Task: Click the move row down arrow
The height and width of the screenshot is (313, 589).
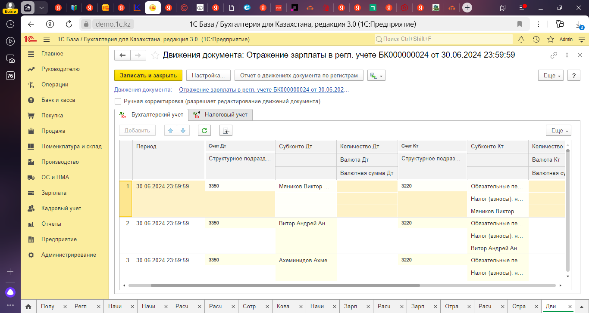Action: 183,131
